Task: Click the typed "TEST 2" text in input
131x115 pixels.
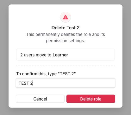Action: click(26, 83)
